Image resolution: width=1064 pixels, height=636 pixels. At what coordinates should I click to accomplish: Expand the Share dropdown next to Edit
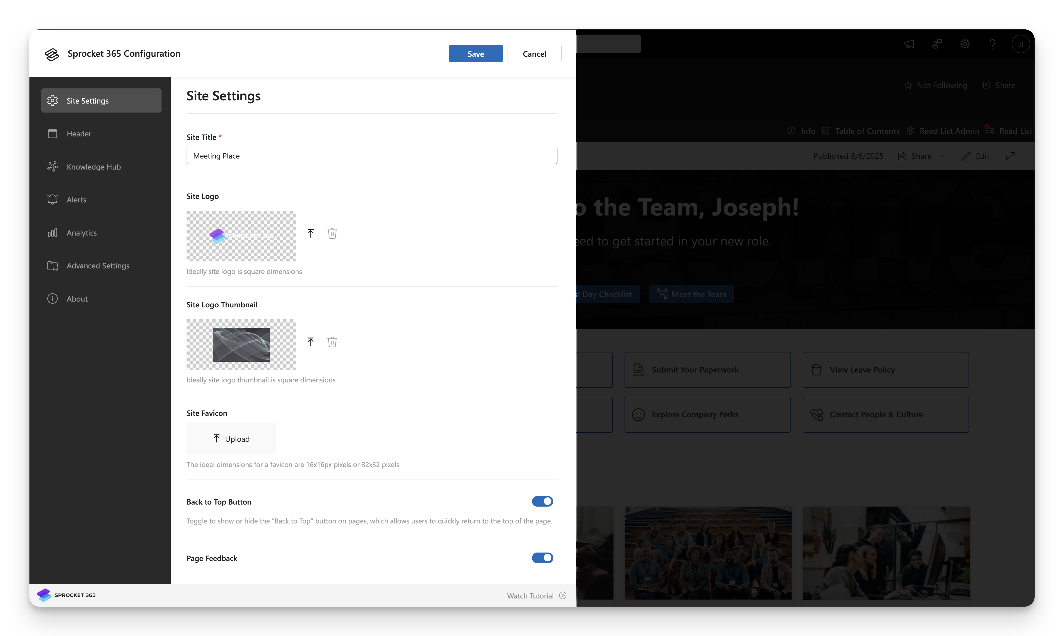(941, 156)
